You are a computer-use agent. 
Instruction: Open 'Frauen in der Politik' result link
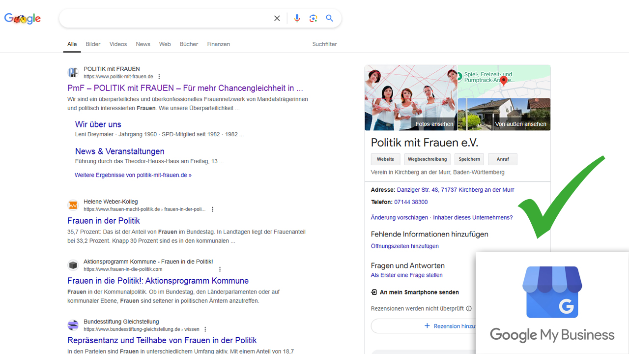104,221
